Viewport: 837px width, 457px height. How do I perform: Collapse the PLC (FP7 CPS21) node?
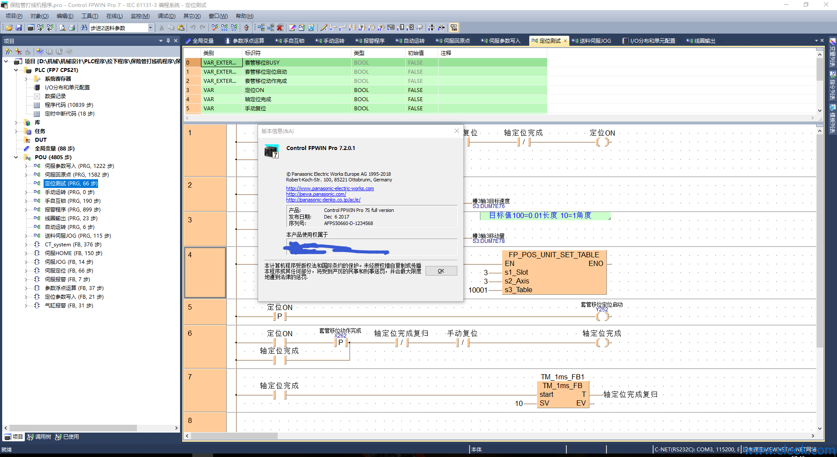[16, 70]
